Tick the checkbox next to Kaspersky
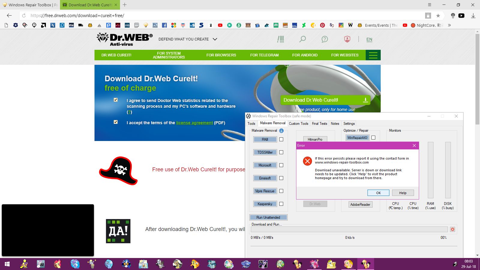480x270 pixels. pyautogui.click(x=281, y=204)
